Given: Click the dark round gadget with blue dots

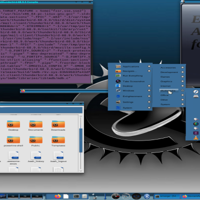Looking at the screenshot, I should pyautogui.click(x=136, y=196).
